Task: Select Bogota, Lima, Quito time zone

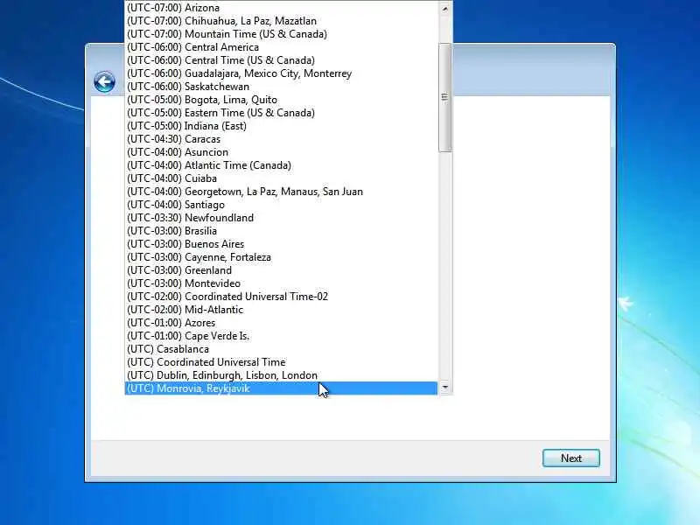Action: coord(281,100)
